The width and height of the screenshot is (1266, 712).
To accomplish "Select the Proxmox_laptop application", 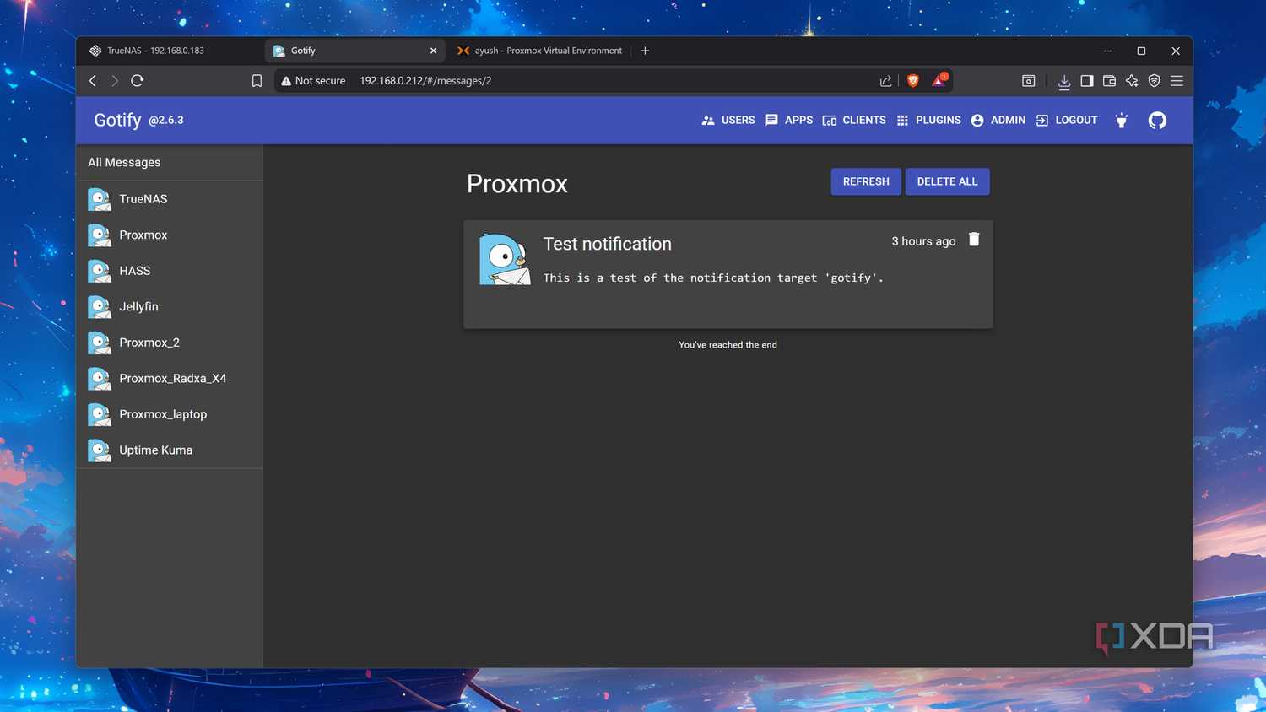I will click(x=170, y=414).
